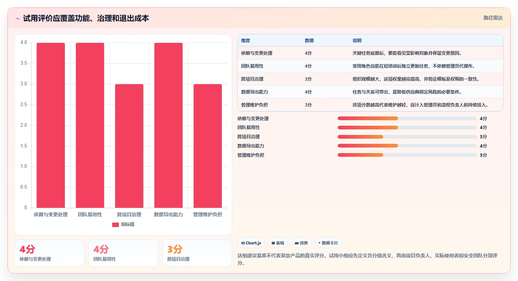Select the 管理维护负担 bar in the chart

(x=208, y=146)
